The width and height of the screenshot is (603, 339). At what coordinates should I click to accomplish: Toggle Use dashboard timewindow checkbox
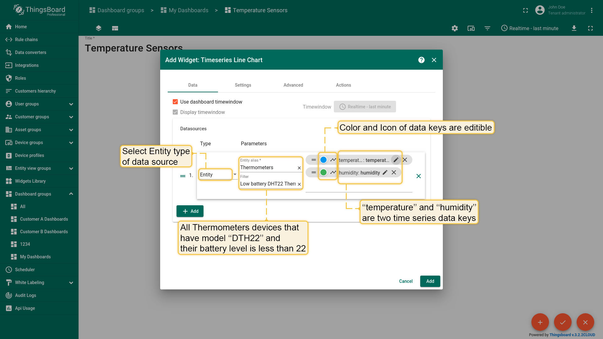click(175, 102)
